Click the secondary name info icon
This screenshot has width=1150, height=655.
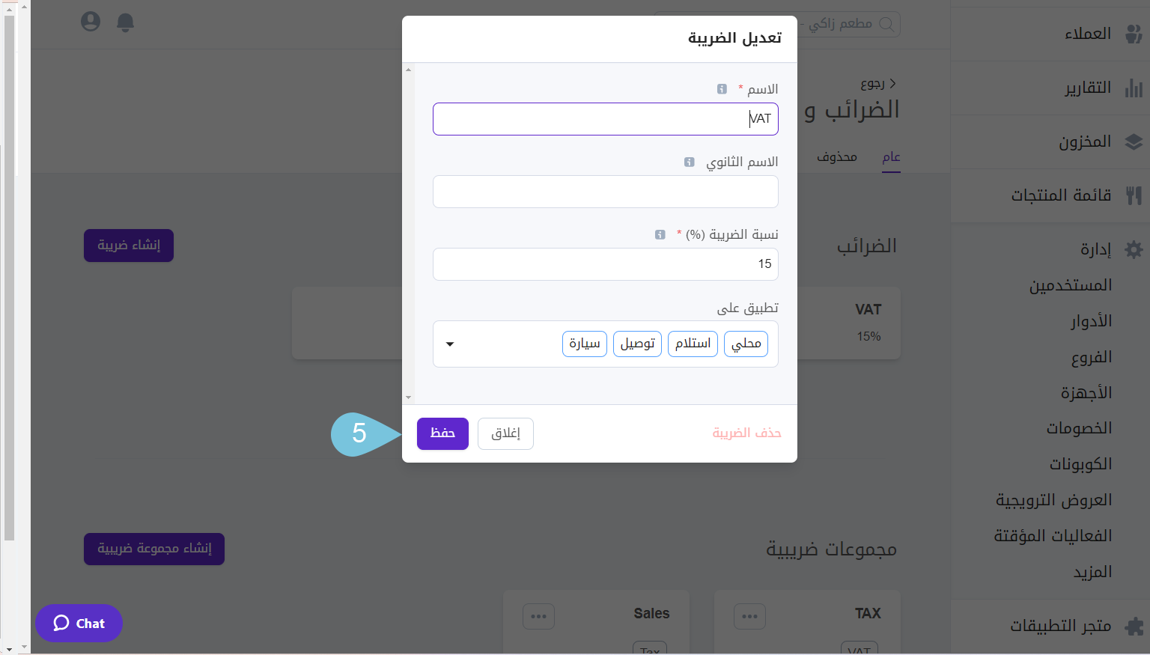(690, 162)
